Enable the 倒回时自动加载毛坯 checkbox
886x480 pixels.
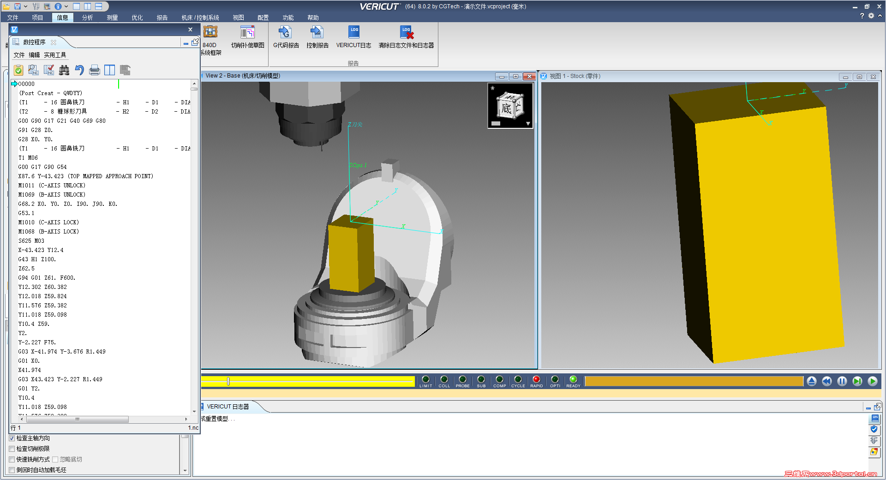tap(12, 470)
